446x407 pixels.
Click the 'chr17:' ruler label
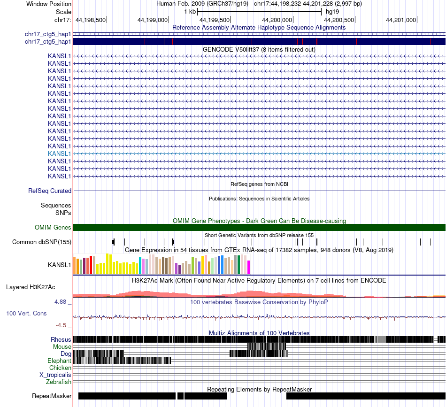coord(62,20)
